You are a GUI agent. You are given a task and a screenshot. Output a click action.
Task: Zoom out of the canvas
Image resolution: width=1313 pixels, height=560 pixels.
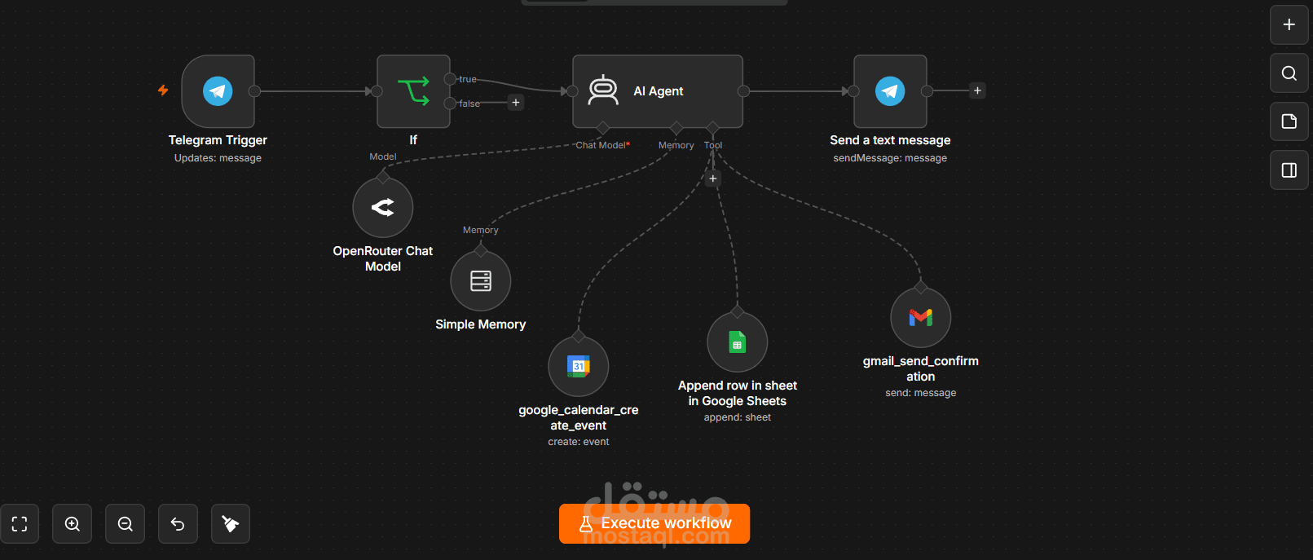[x=126, y=524]
